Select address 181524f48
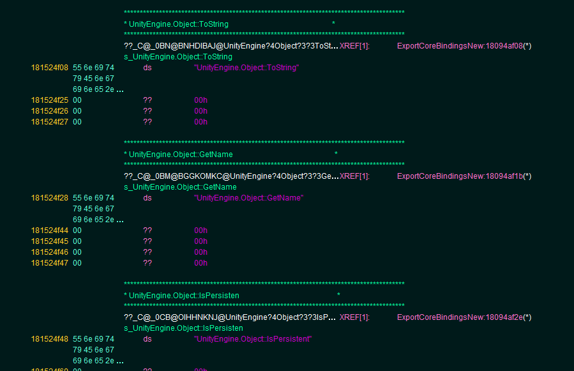Viewport: 574px width, 371px height. (49, 339)
